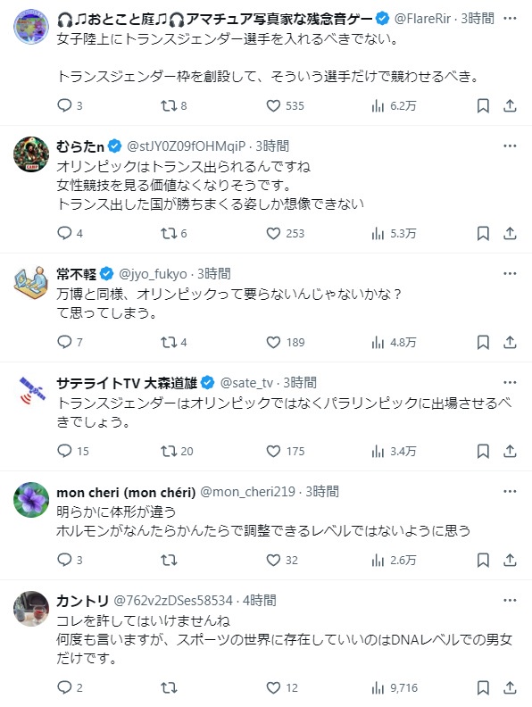This screenshot has width=532, height=707.
Task: Repost the mon cheri post
Action: coord(169,560)
